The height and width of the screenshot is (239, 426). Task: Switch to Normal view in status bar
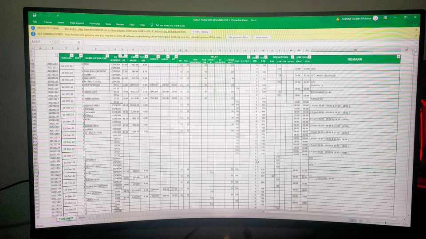352,221
